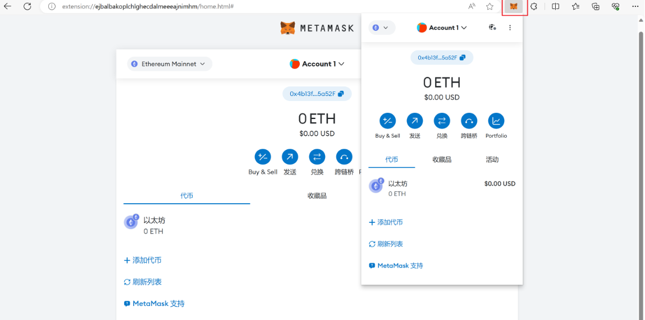Click 添加代币 link on main page
This screenshot has width=645, height=320.
(x=143, y=260)
